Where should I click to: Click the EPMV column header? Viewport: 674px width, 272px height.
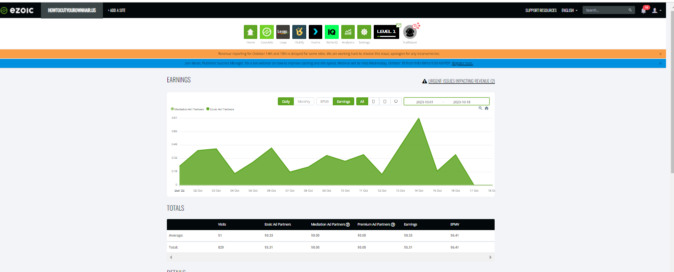(455, 225)
